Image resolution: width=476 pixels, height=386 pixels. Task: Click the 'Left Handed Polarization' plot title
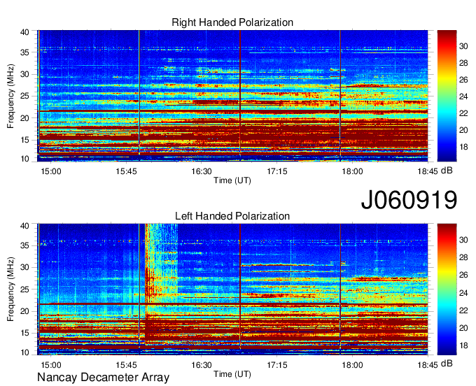pyautogui.click(x=232, y=216)
